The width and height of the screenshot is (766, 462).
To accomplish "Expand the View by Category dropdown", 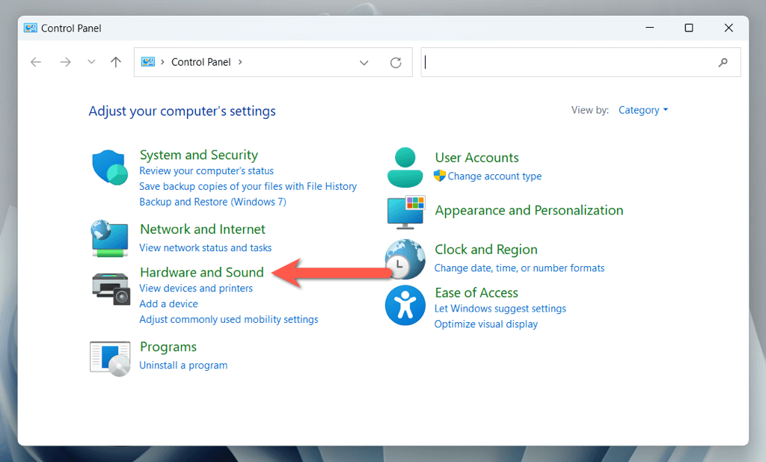I will point(643,110).
